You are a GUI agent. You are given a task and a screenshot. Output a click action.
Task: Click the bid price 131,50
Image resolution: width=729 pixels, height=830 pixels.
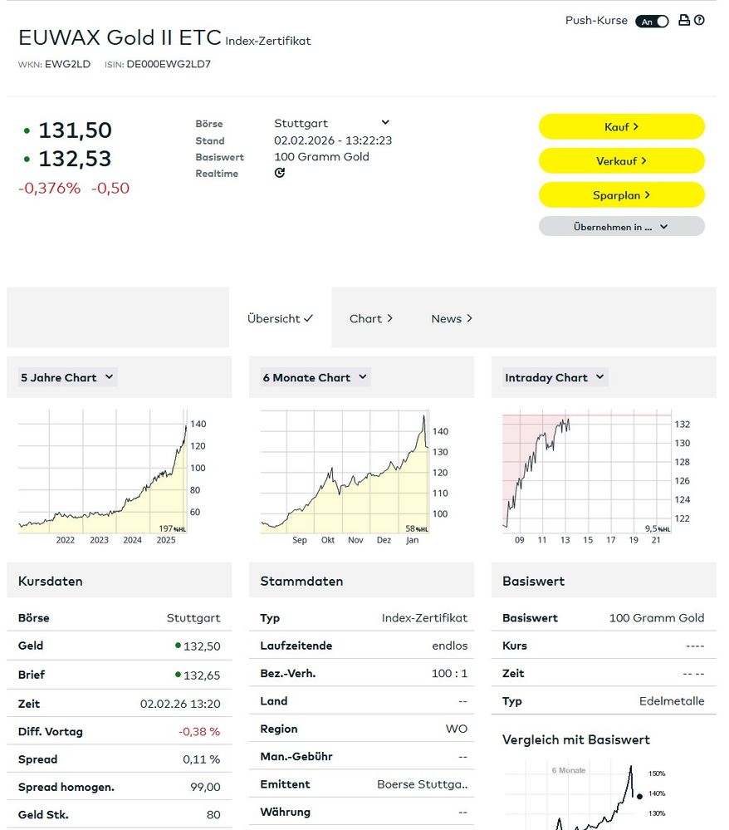tap(75, 130)
